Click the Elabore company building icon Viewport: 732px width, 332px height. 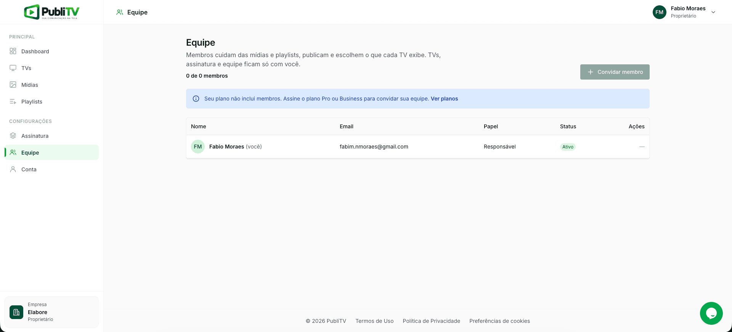[x=16, y=312]
